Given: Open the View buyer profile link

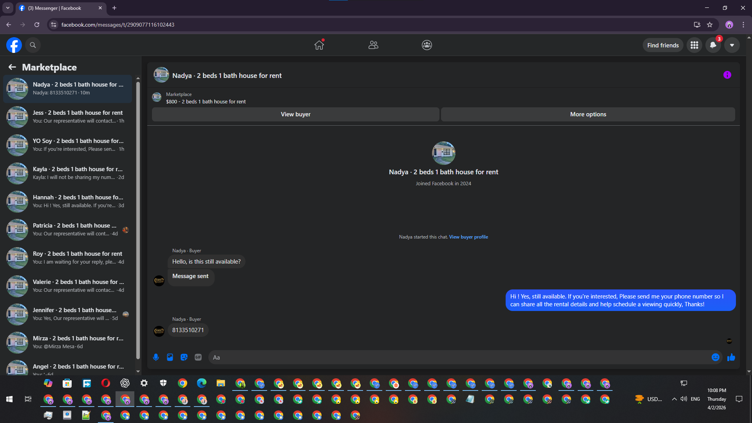Looking at the screenshot, I should click(x=468, y=237).
